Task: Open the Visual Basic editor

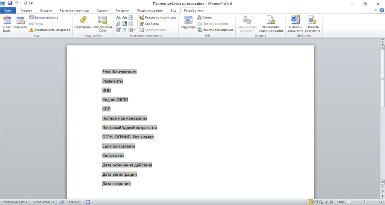Action: click(7, 24)
